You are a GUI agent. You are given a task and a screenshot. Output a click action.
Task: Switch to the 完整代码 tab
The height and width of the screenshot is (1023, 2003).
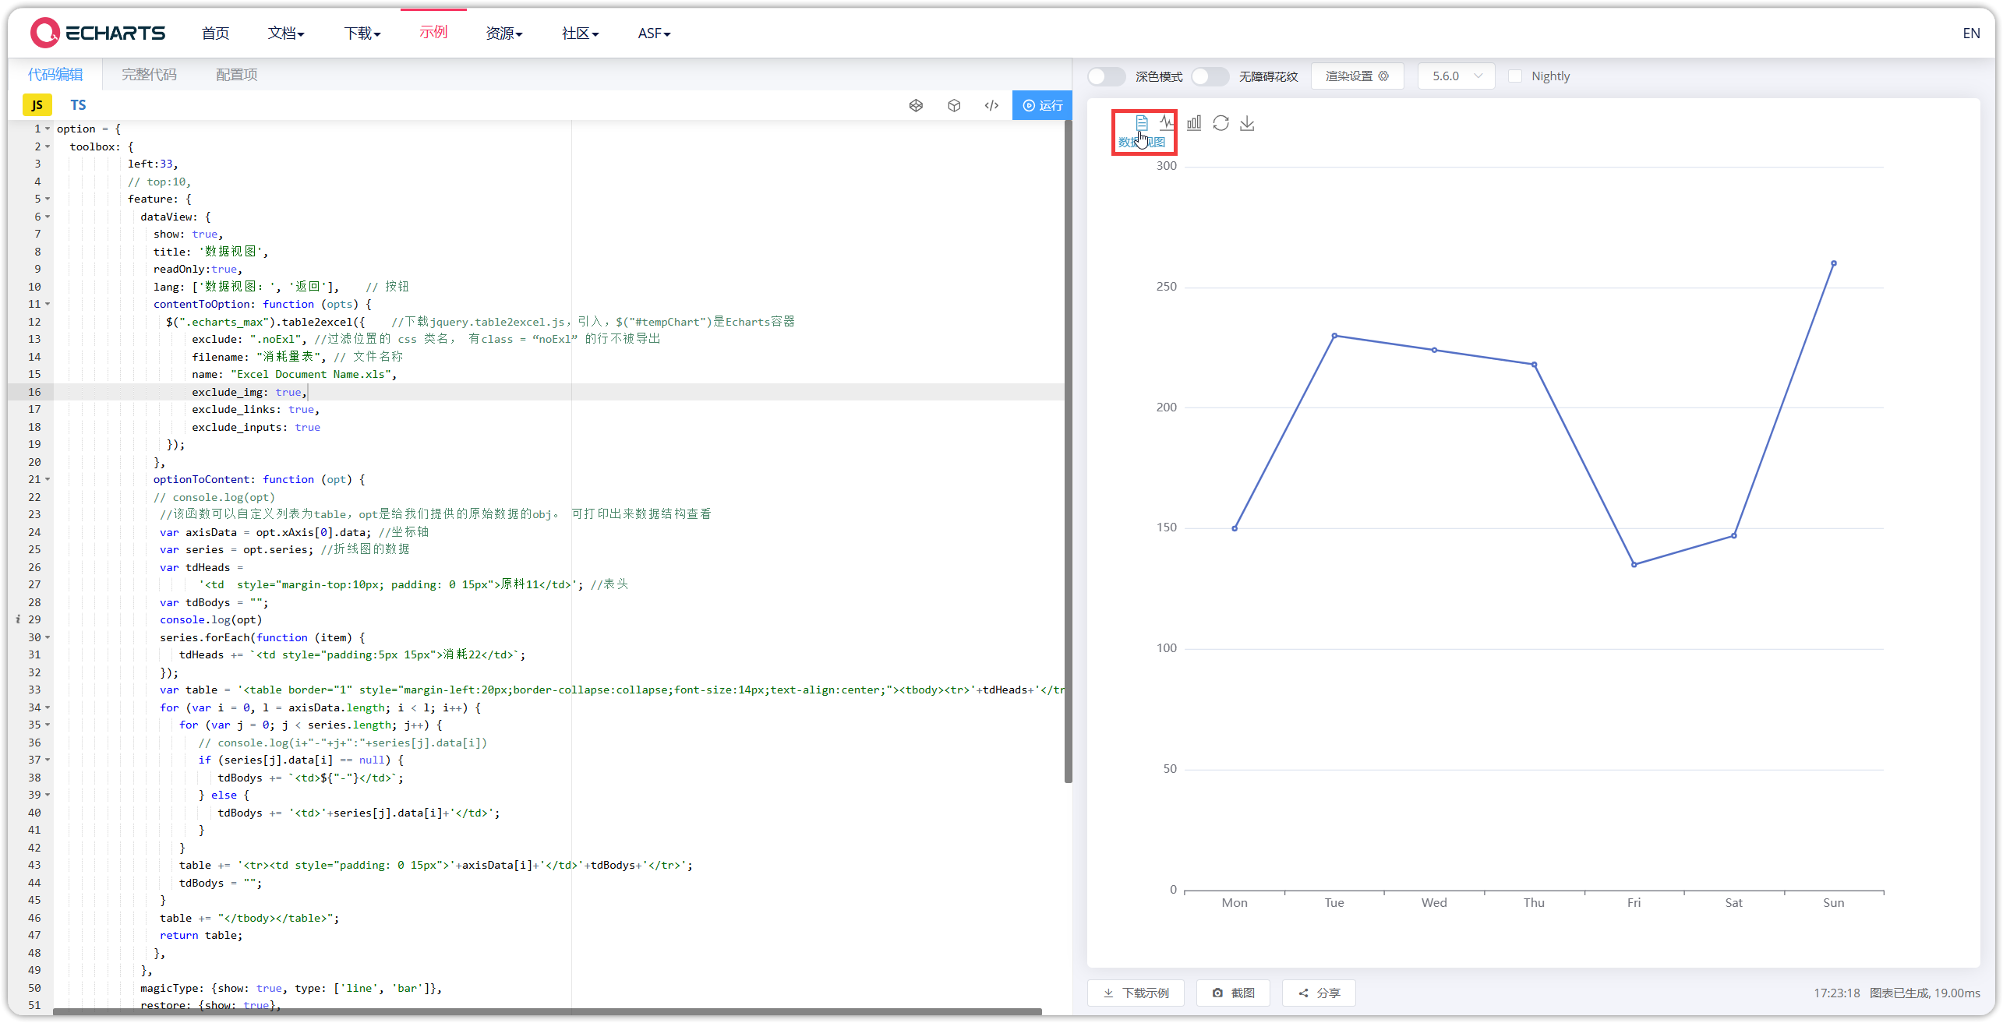coord(150,74)
